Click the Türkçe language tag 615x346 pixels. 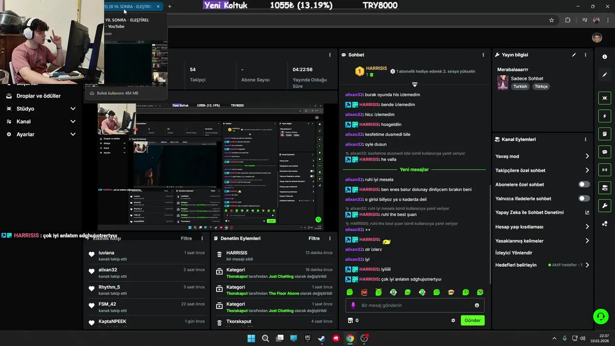541,86
